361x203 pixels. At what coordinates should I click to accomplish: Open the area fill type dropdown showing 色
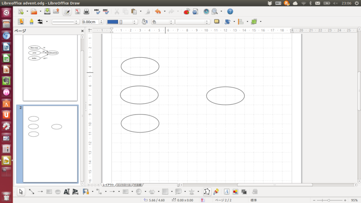point(162,22)
